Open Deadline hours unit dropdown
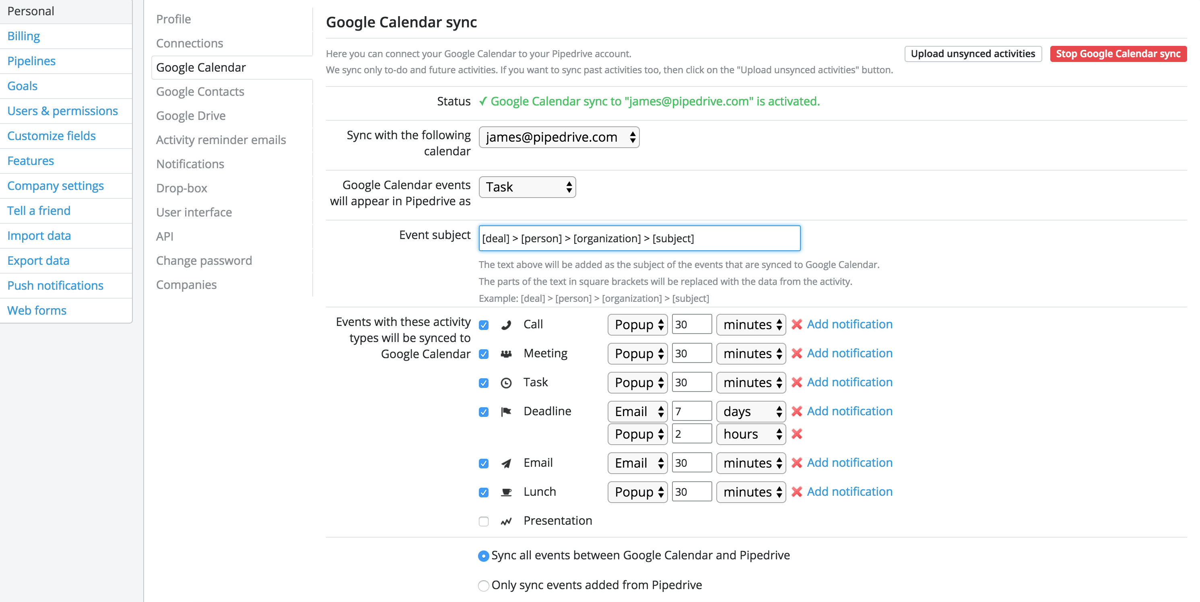The image size is (1200, 602). 751,434
